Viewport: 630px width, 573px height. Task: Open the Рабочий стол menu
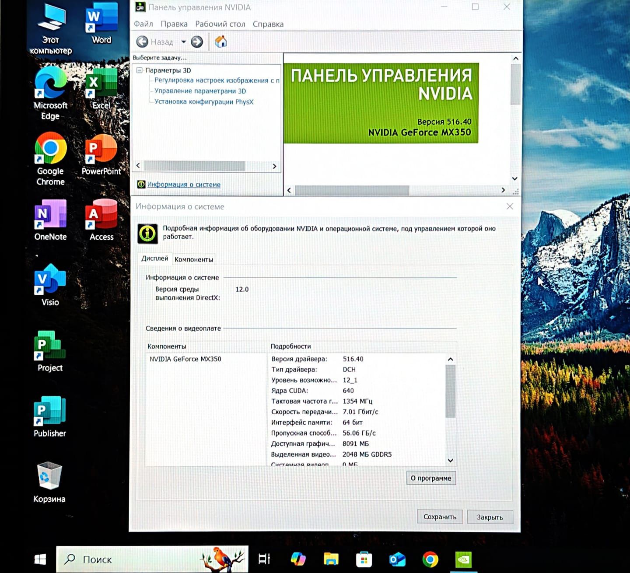click(220, 24)
